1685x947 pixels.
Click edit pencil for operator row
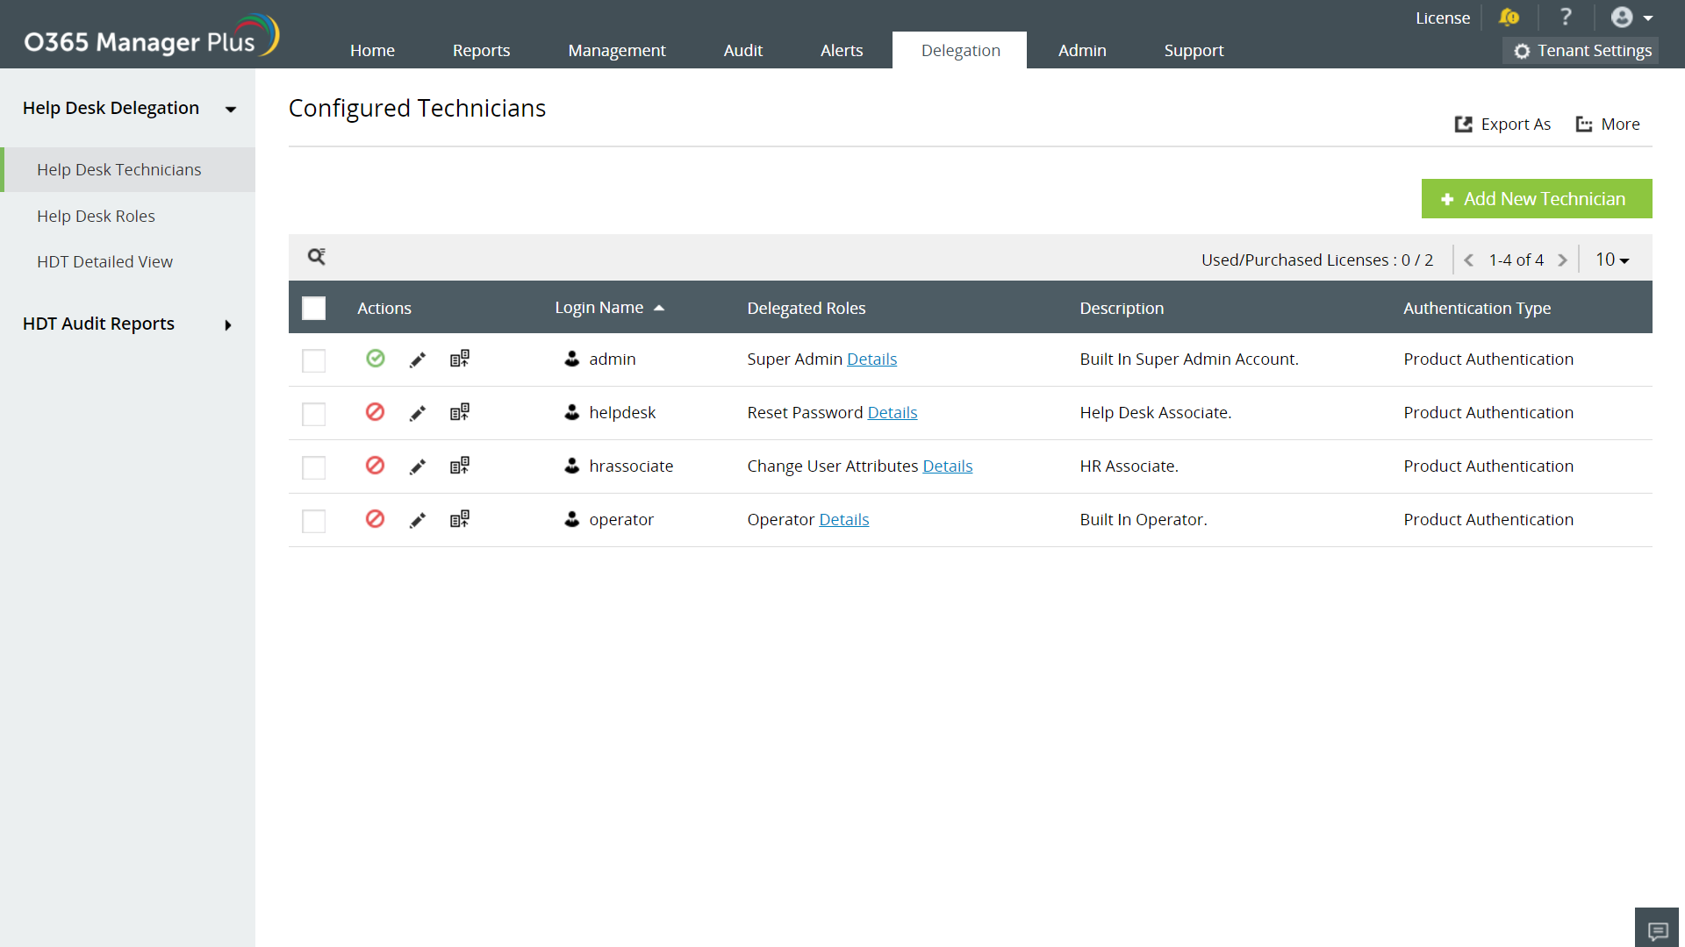(418, 520)
